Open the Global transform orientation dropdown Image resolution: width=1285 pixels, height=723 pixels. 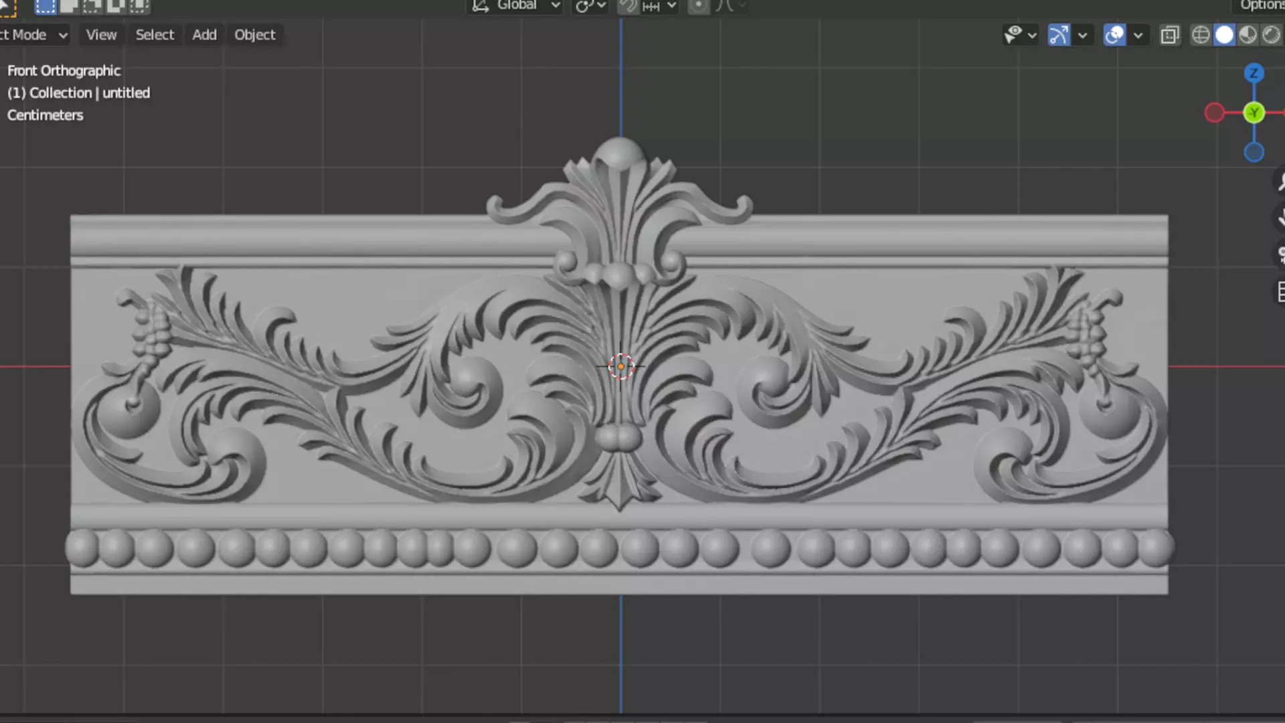tap(515, 6)
